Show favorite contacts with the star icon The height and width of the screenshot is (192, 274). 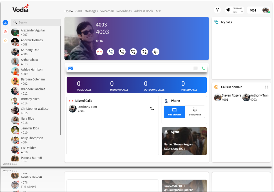[x=5, y=41]
